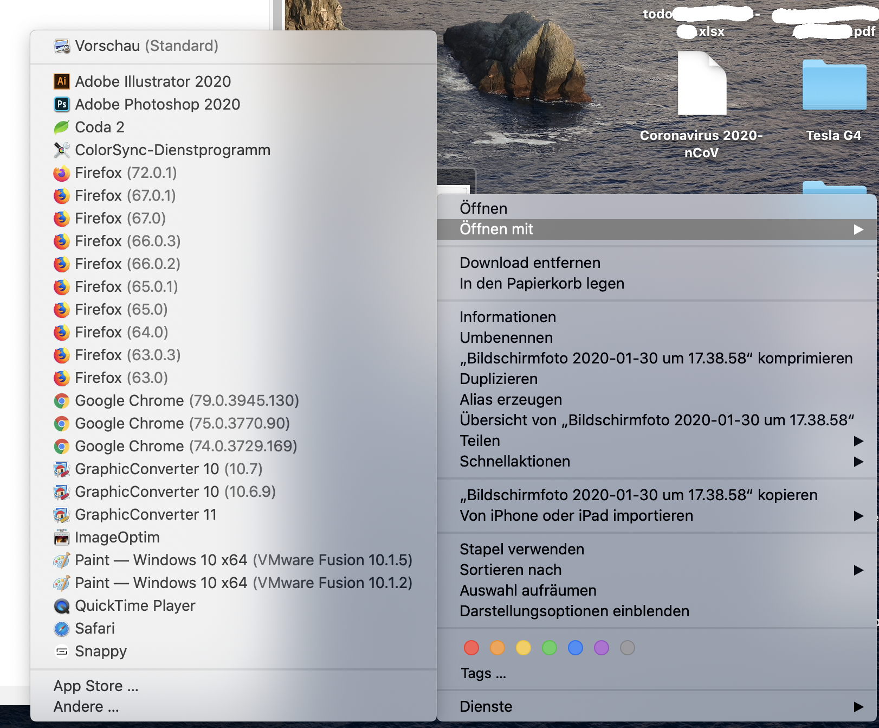Apply the blue tag color
This screenshot has height=728, width=879.
click(576, 648)
